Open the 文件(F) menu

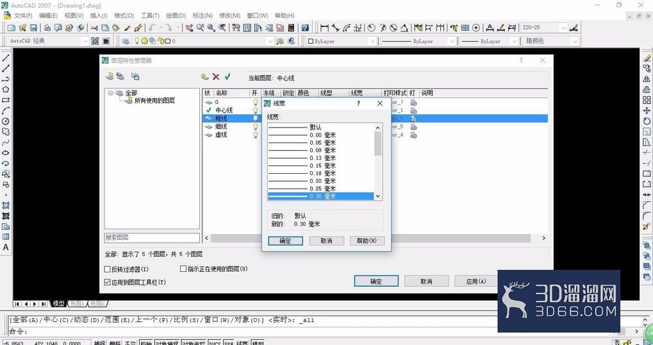23,16
